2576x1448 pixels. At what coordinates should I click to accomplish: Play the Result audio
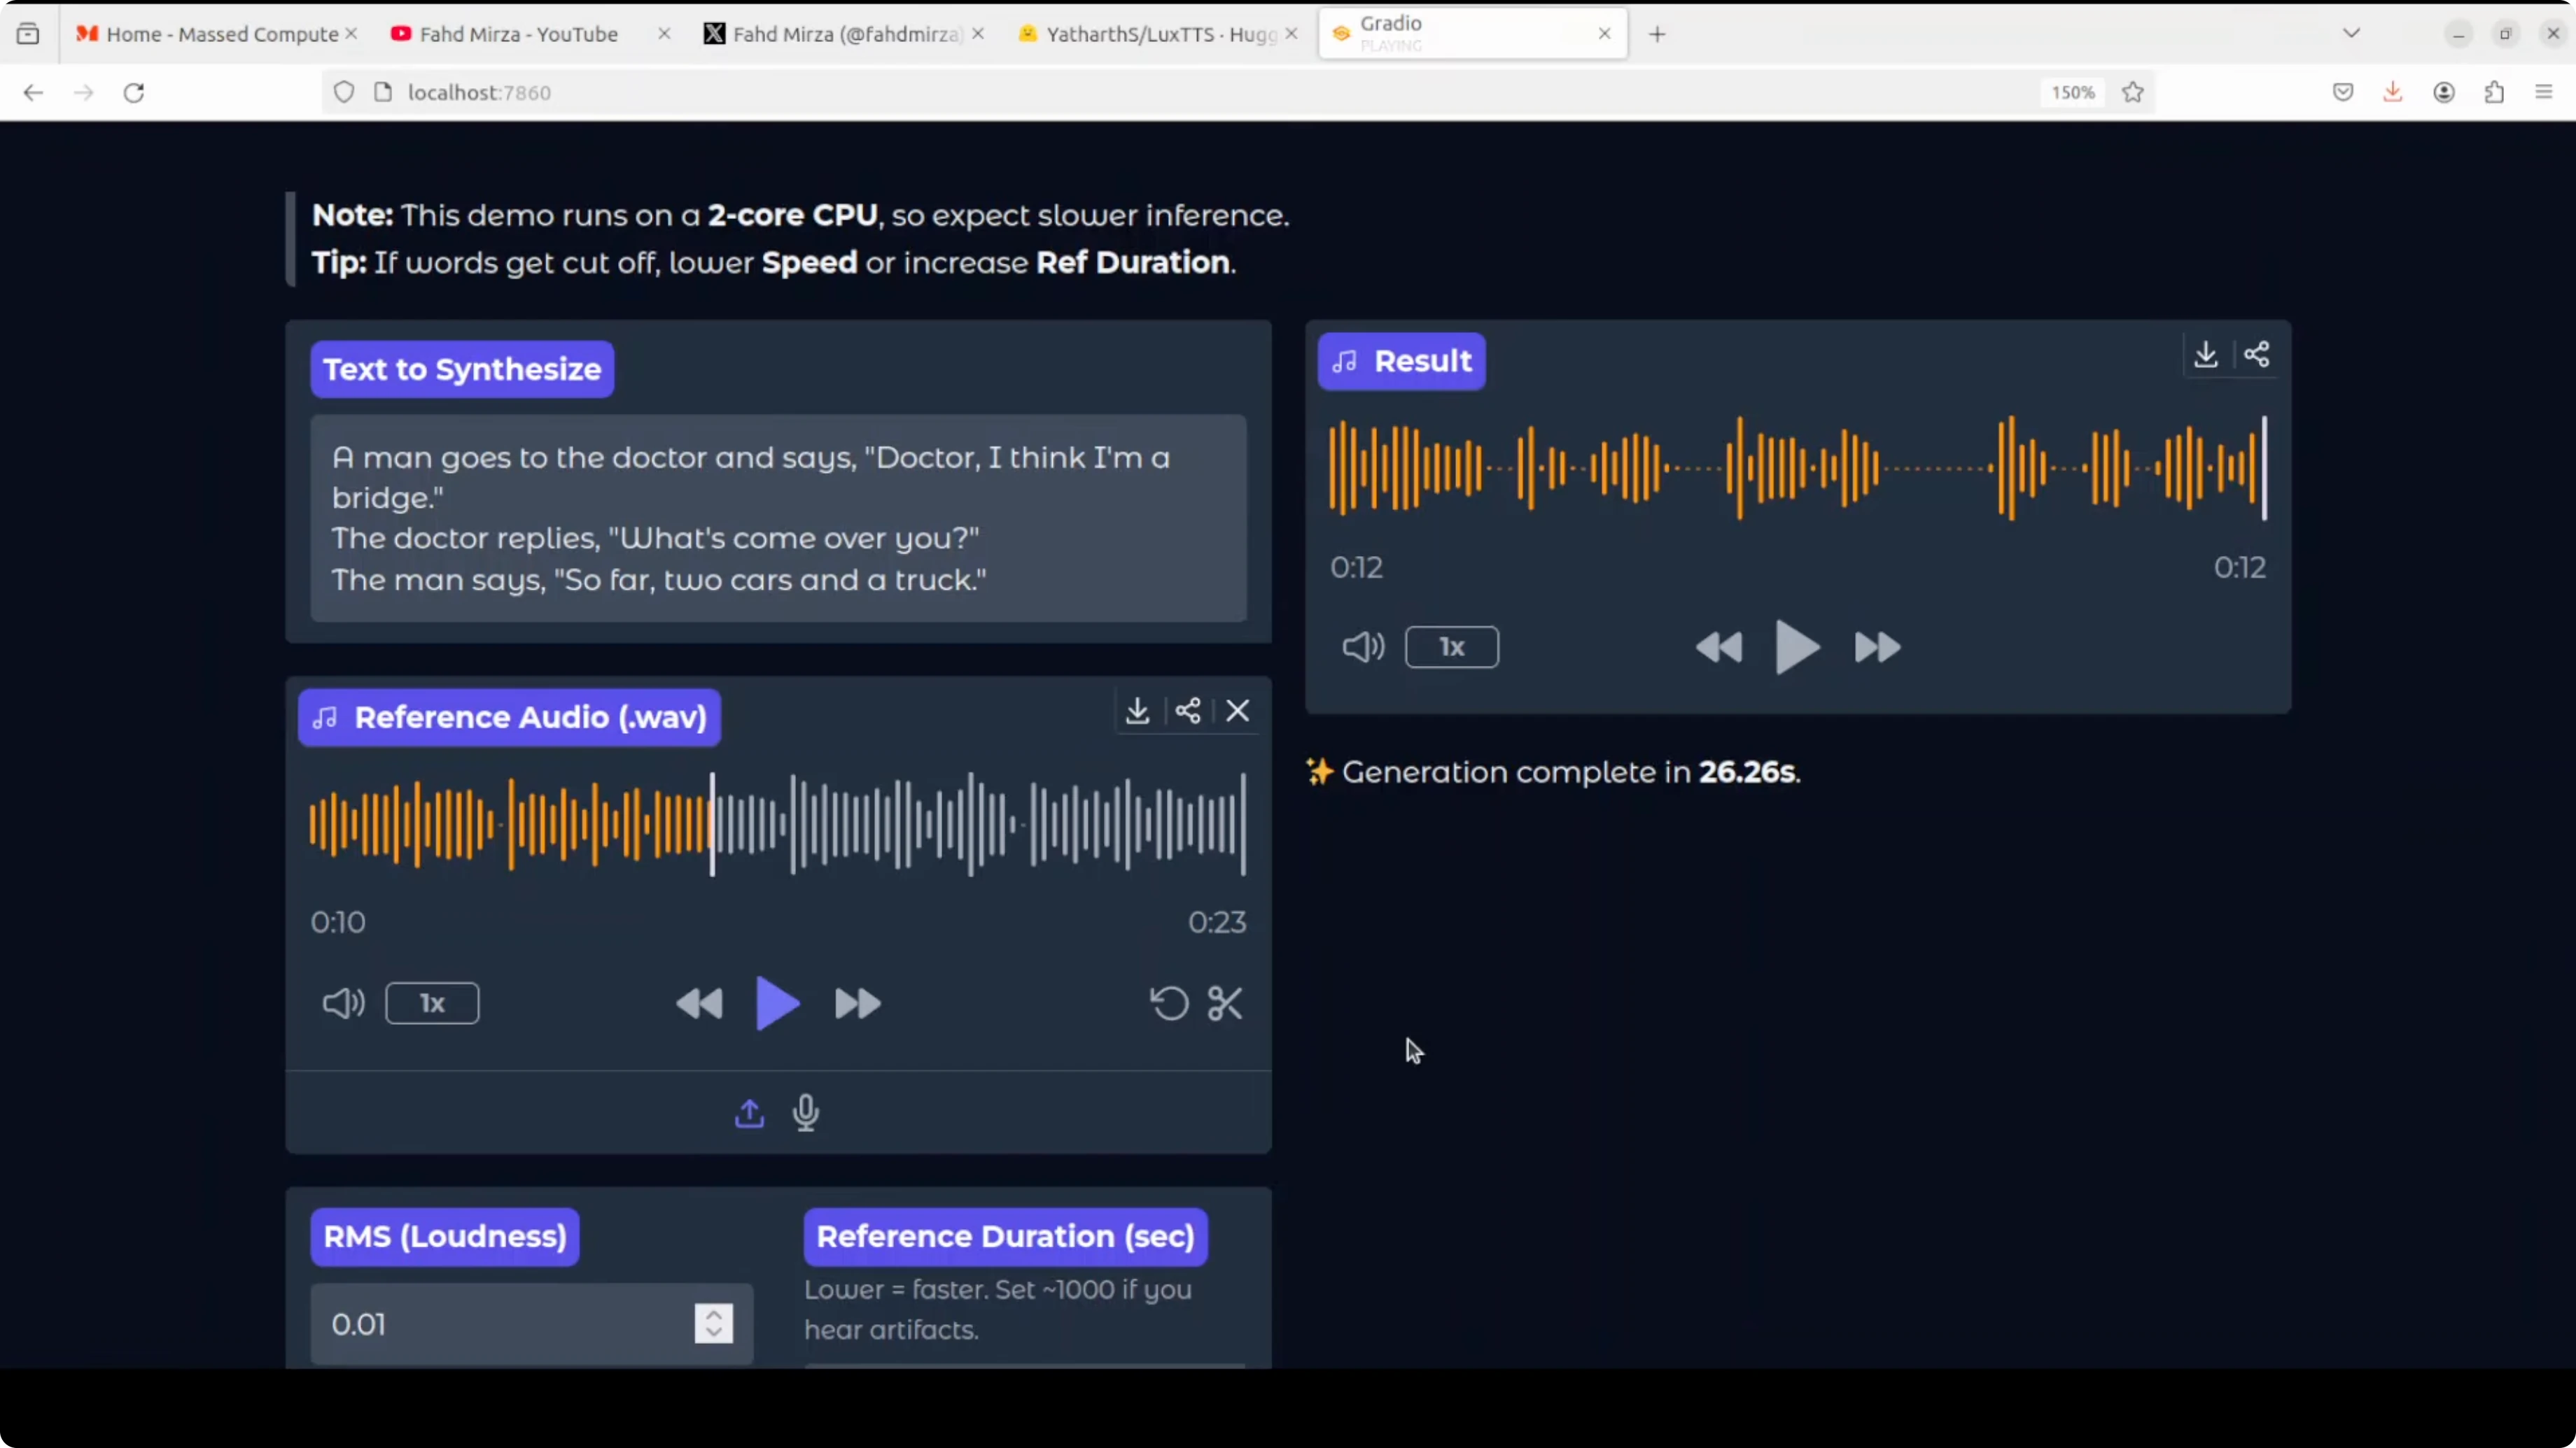click(x=1797, y=648)
